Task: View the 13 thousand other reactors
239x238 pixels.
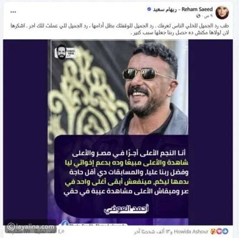Action: pyautogui.click(x=153, y=232)
